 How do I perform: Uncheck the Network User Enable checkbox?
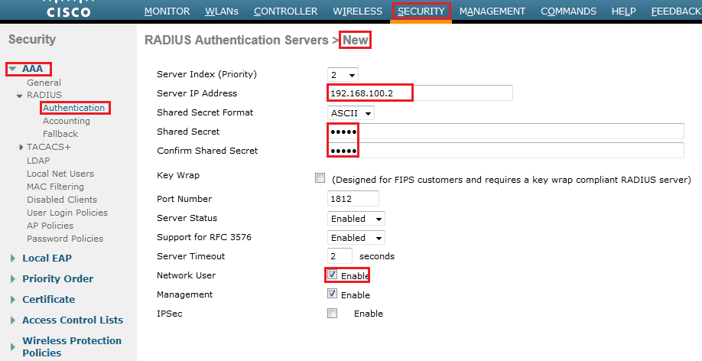332,275
